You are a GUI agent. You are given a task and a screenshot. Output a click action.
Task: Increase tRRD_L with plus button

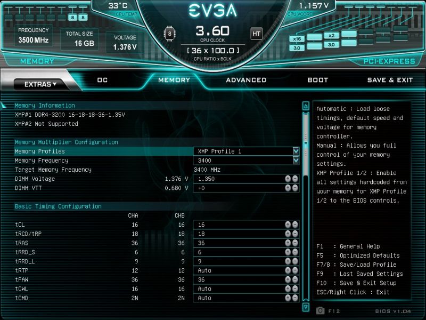click(x=288, y=261)
